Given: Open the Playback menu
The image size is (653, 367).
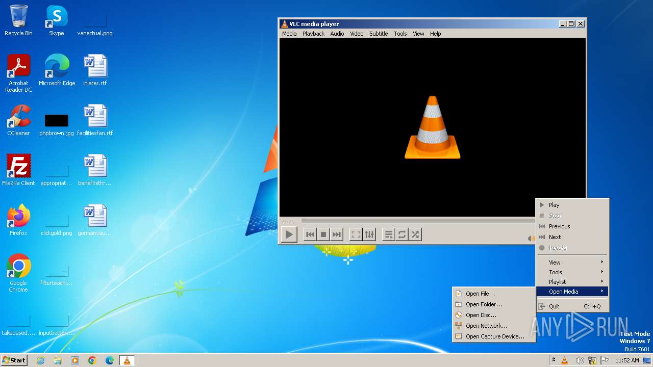Looking at the screenshot, I should click(313, 34).
